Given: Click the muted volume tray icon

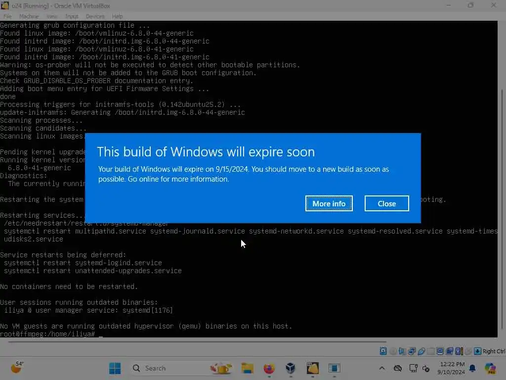Looking at the screenshot, I should tap(426, 368).
